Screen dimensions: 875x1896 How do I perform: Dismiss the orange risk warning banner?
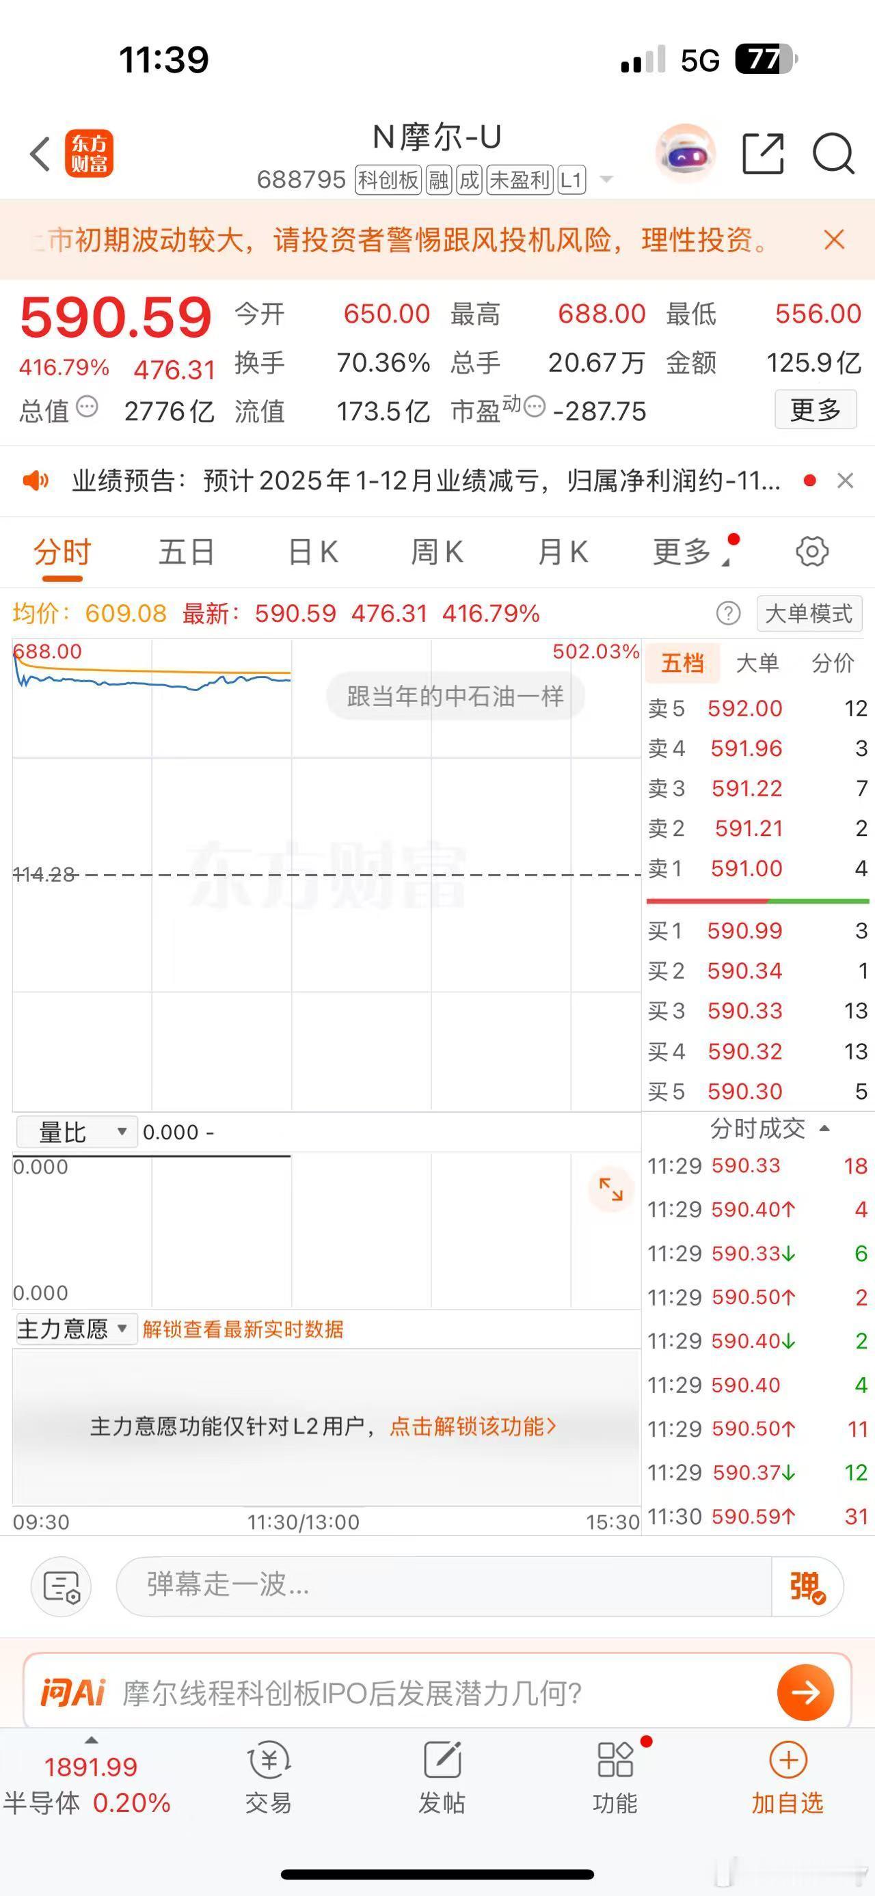(834, 240)
